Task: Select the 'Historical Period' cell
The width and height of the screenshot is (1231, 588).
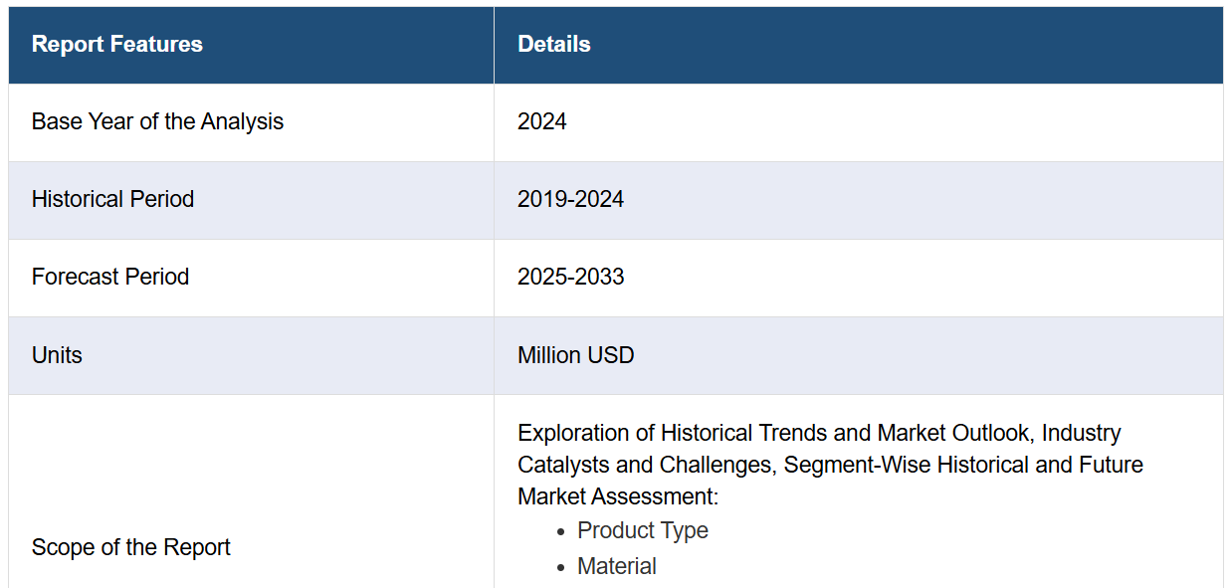Action: [x=251, y=200]
